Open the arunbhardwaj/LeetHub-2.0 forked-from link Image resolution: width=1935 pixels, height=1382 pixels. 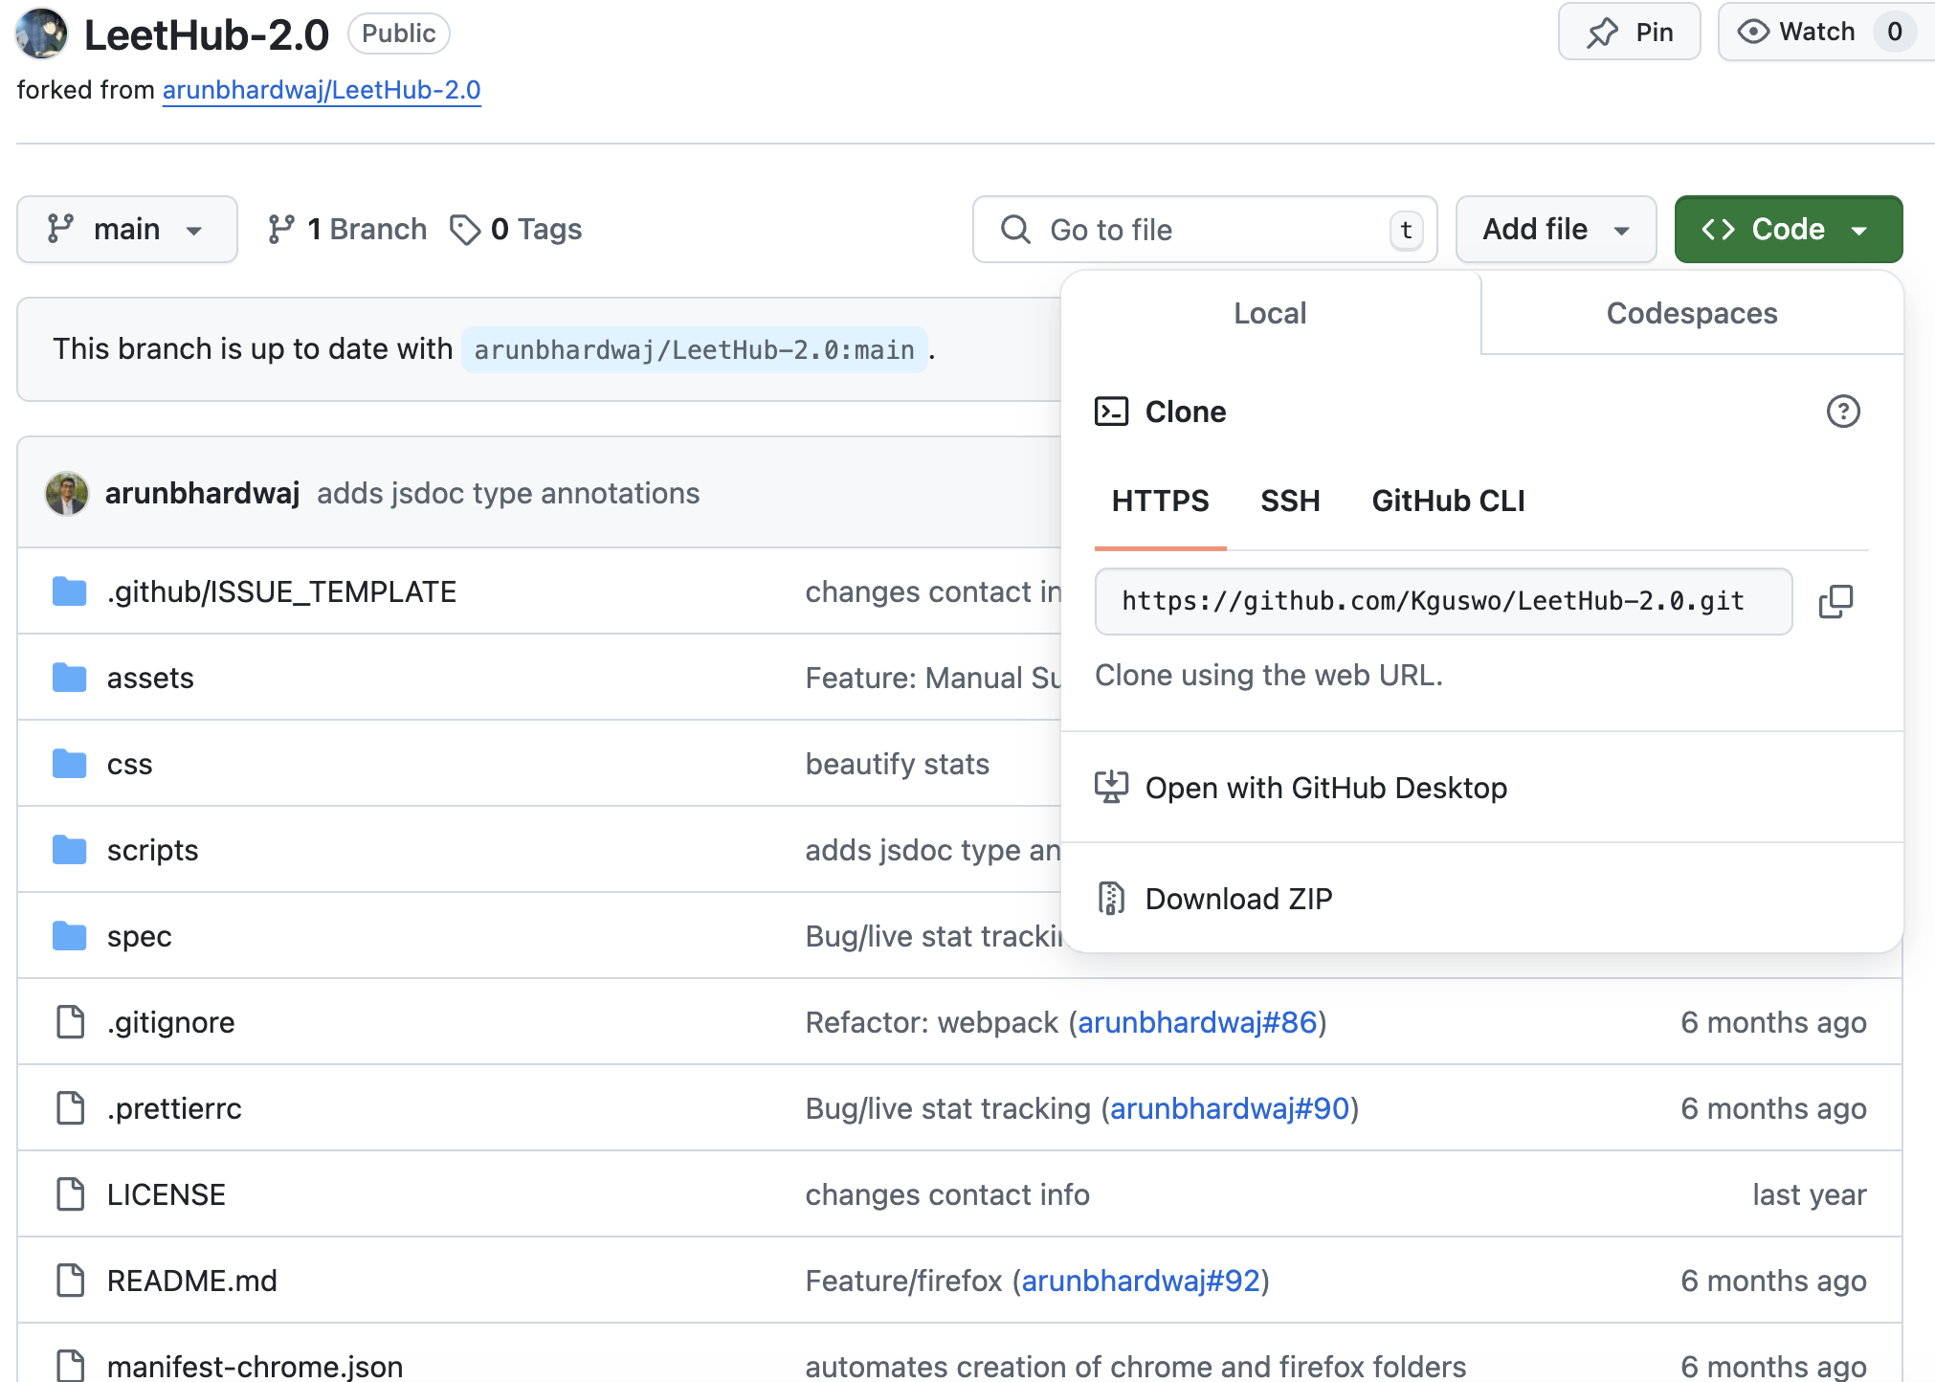pyautogui.click(x=322, y=90)
